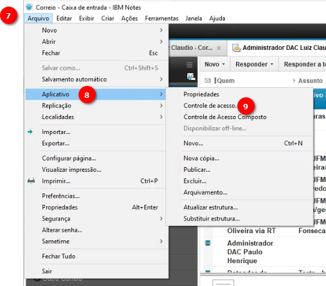Choose Novo... with Ctrl+N shortcut
This screenshot has height=286, width=326.
click(240, 143)
